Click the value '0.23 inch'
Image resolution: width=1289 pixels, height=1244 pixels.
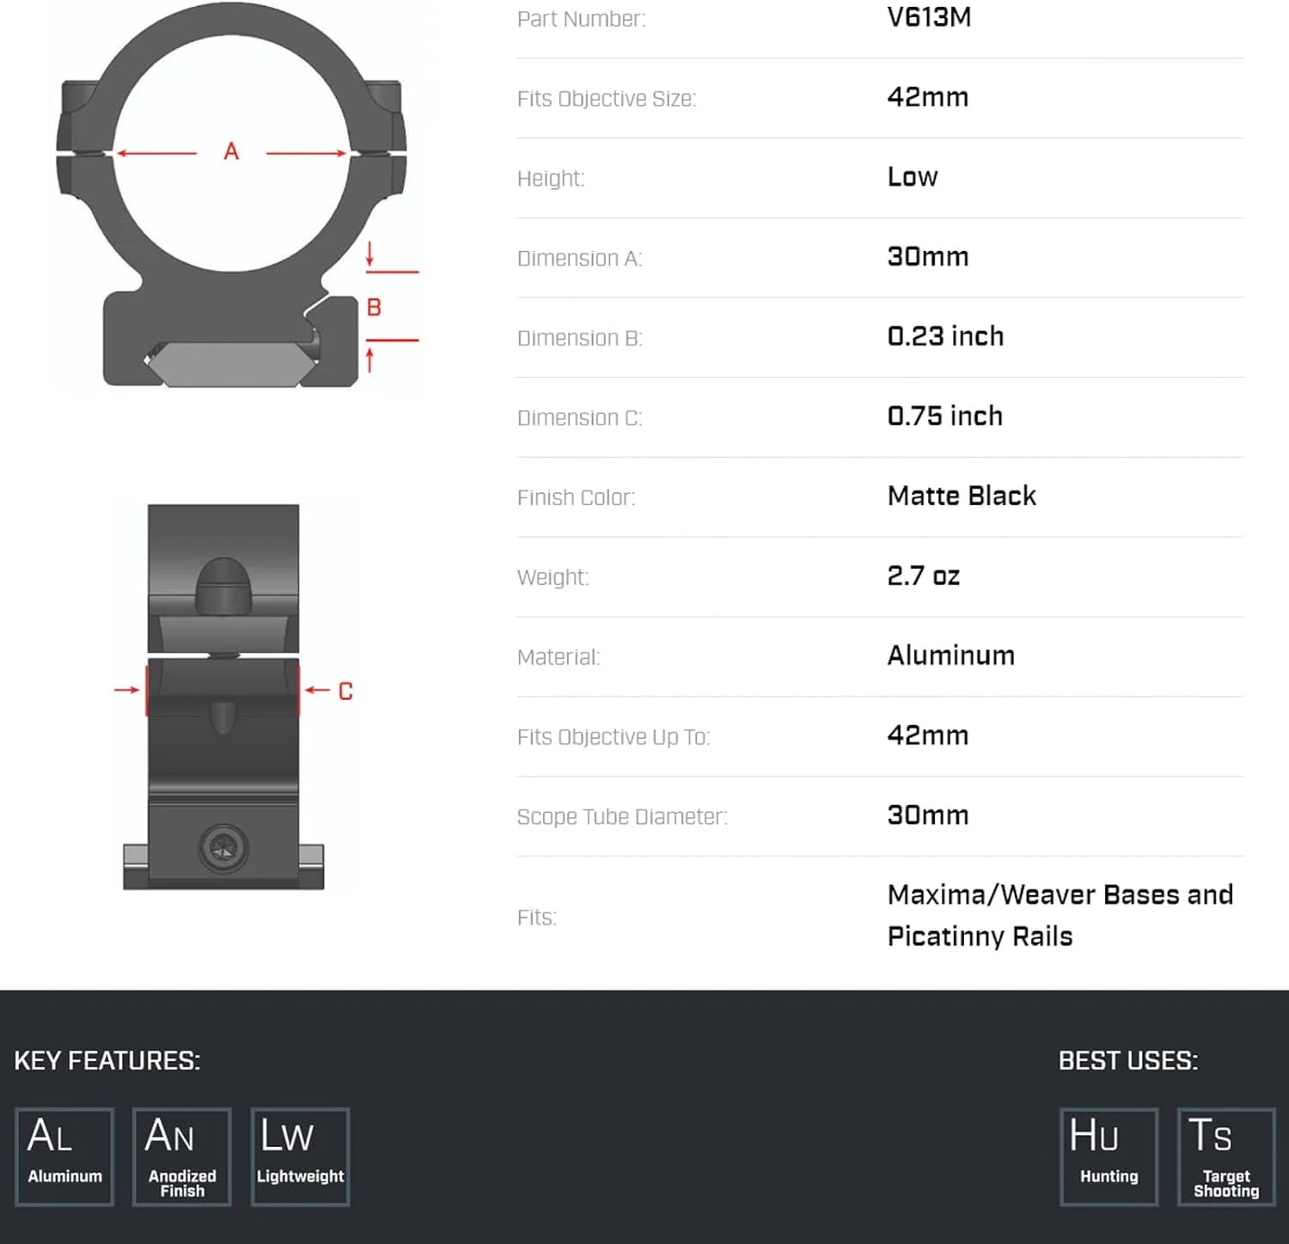[945, 337]
